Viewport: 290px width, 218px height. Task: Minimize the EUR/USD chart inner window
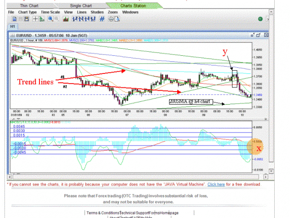252,35
